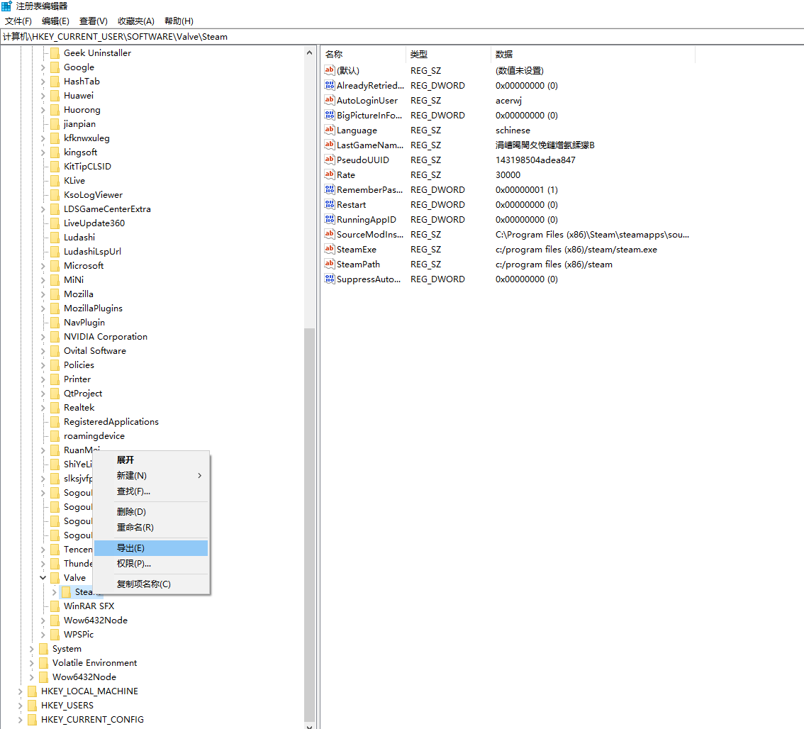Click the tree pane vertical scrollbar thumb
The height and width of the screenshot is (729, 804).
point(309,524)
